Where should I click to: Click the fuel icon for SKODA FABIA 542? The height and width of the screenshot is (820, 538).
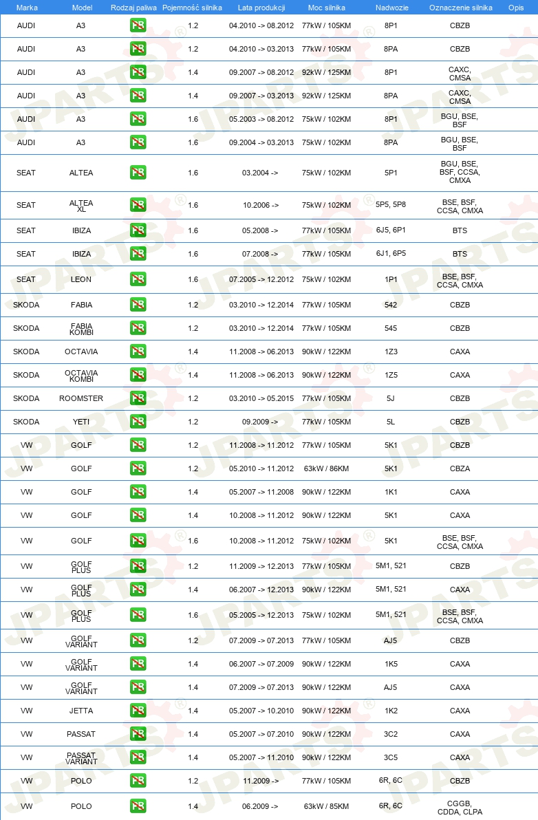138,304
